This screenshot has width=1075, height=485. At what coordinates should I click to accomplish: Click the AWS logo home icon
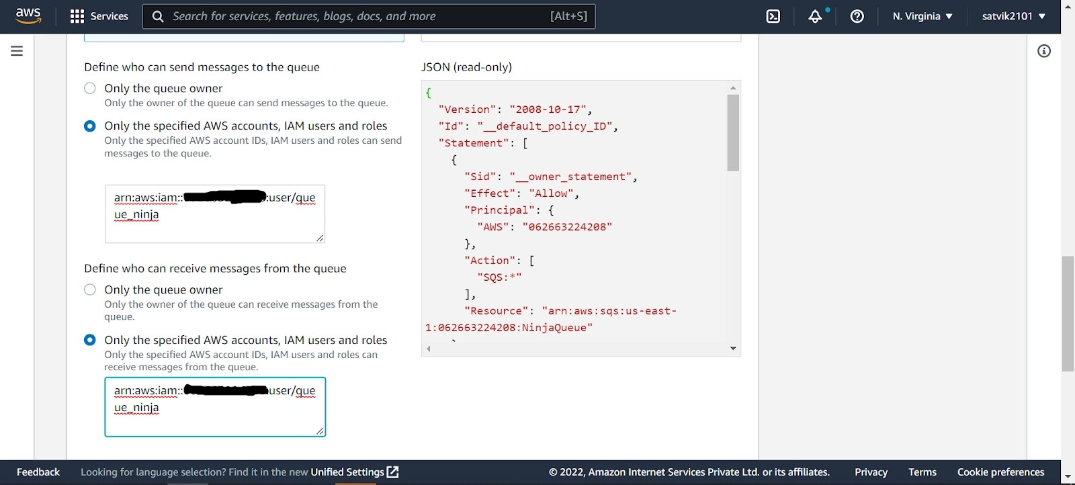click(28, 15)
